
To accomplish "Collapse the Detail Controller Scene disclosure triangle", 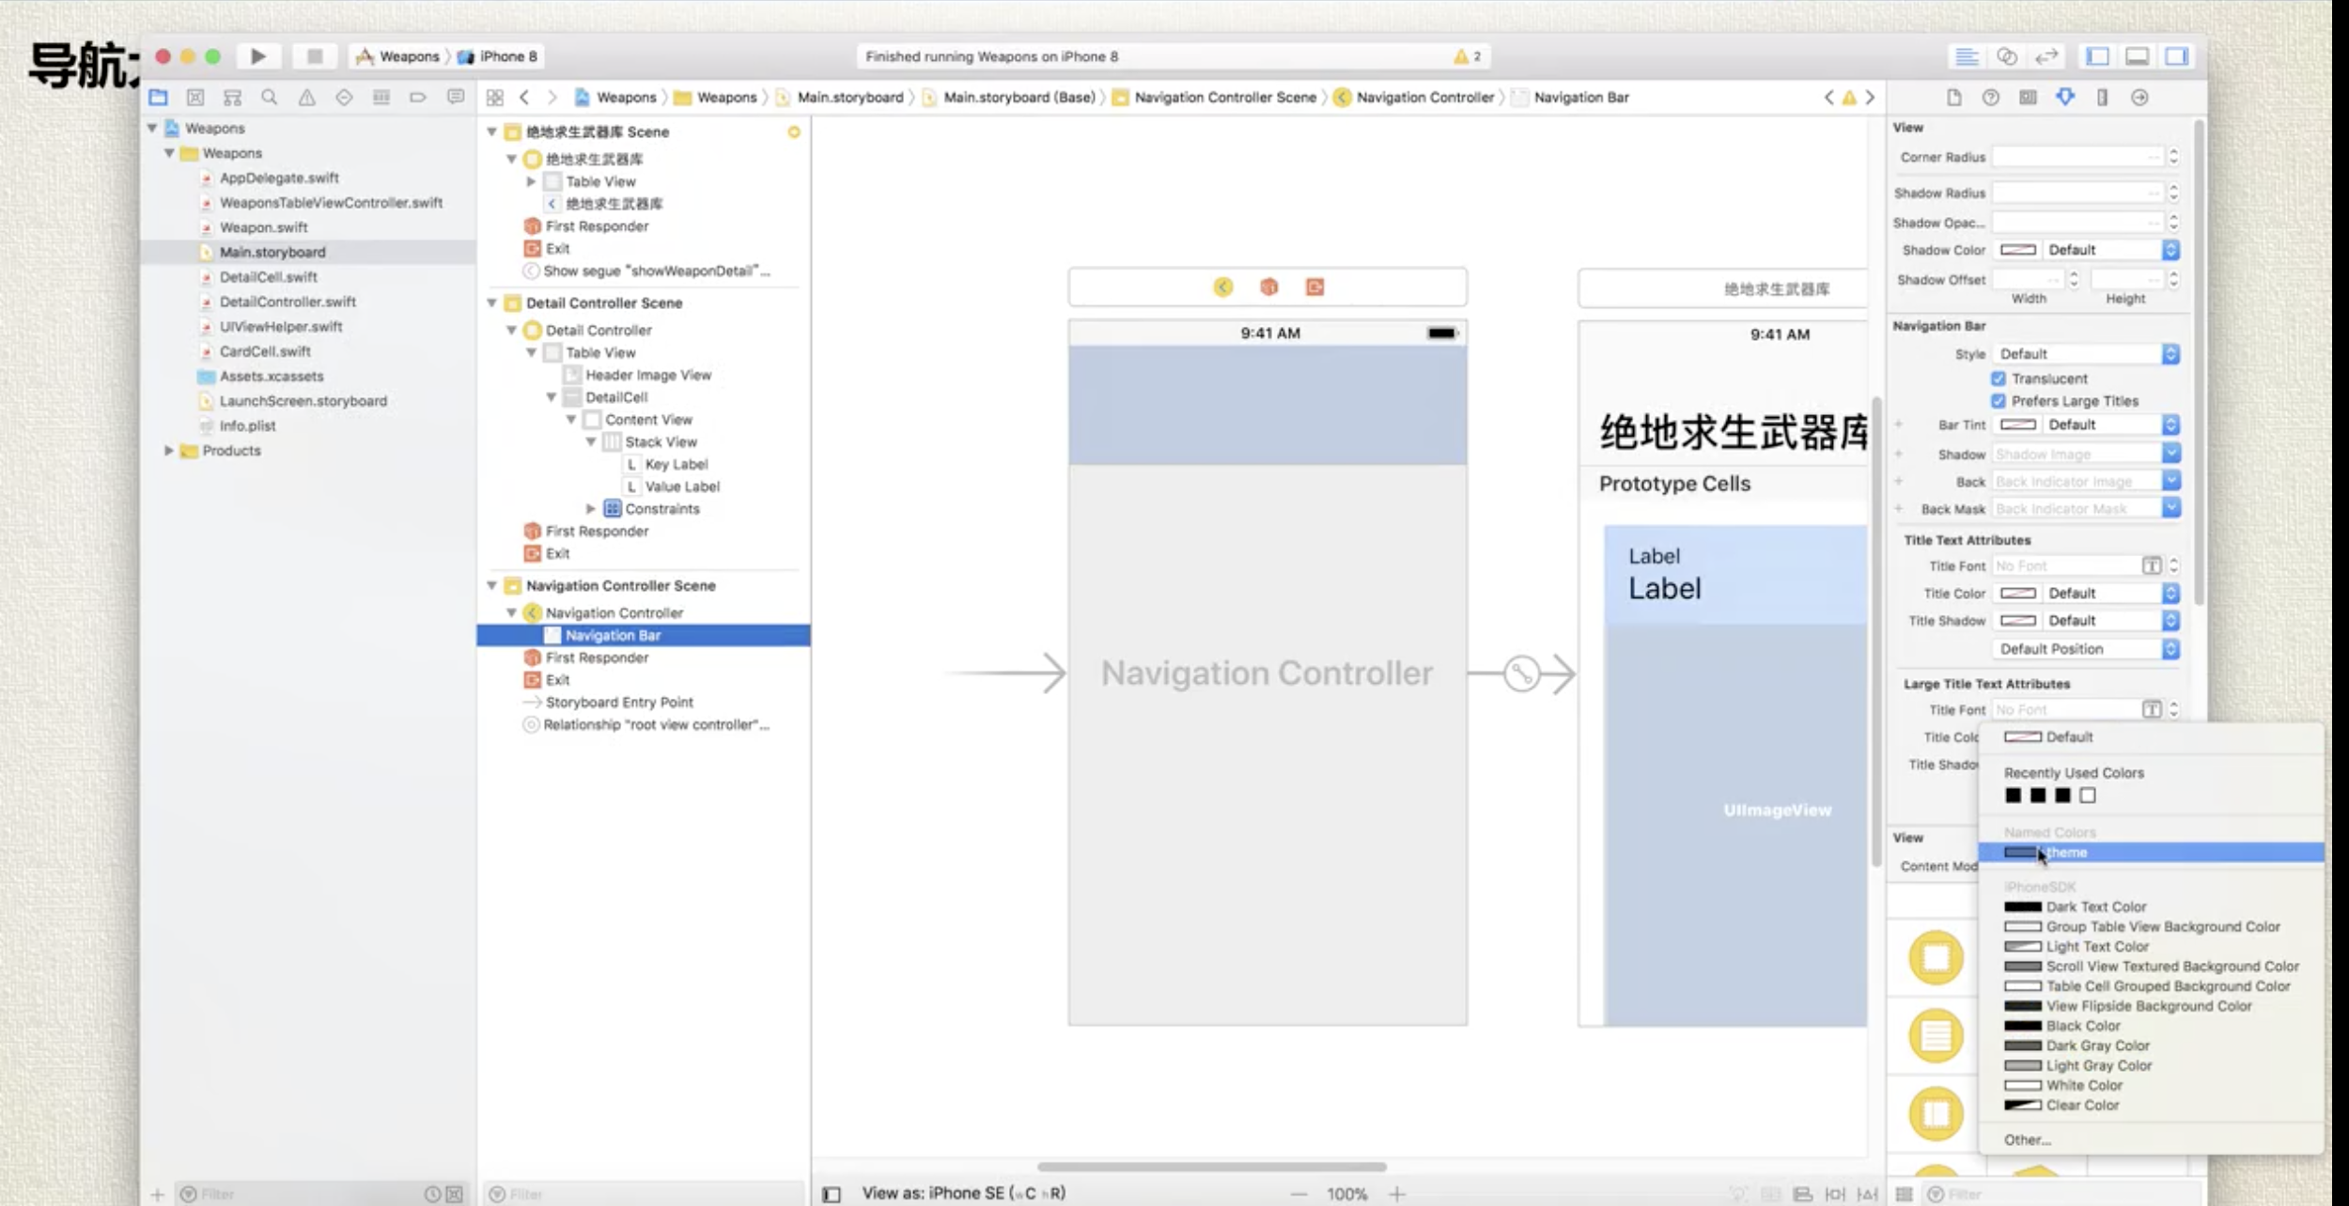I will [491, 302].
